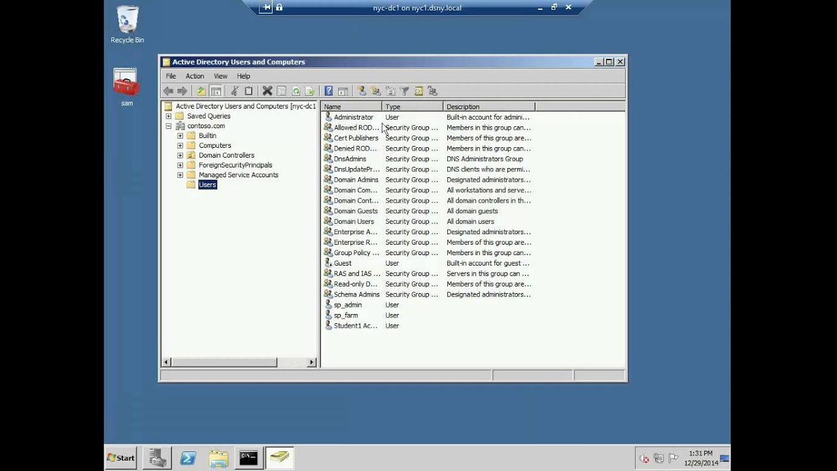Select the Domain Admins group row
The image size is (837, 471).
pyautogui.click(x=427, y=180)
